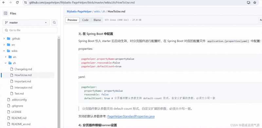The width and height of the screenshot is (262, 128).
Task: Go to Mybatis-PageHelper breadcrumb link
Action: click(x=79, y=11)
